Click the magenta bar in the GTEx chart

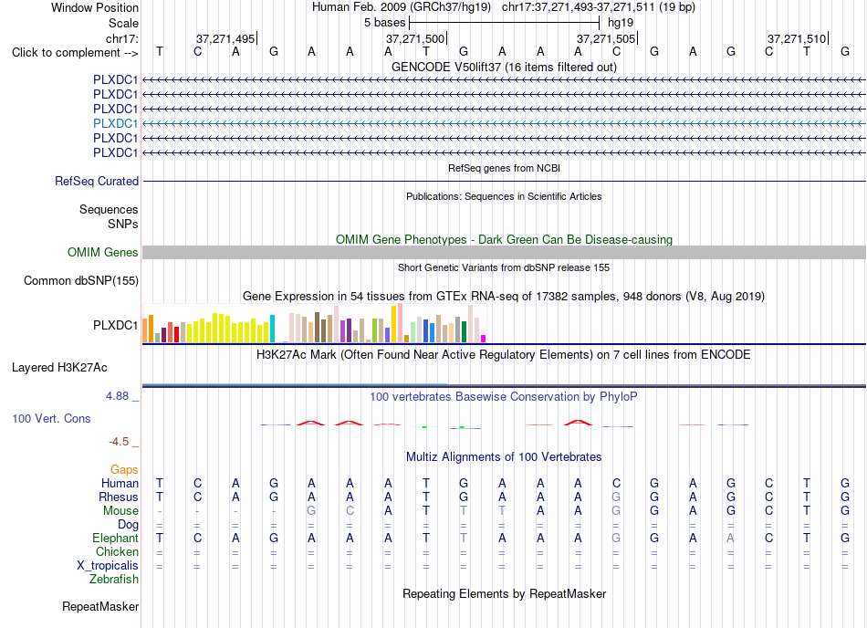point(484,339)
